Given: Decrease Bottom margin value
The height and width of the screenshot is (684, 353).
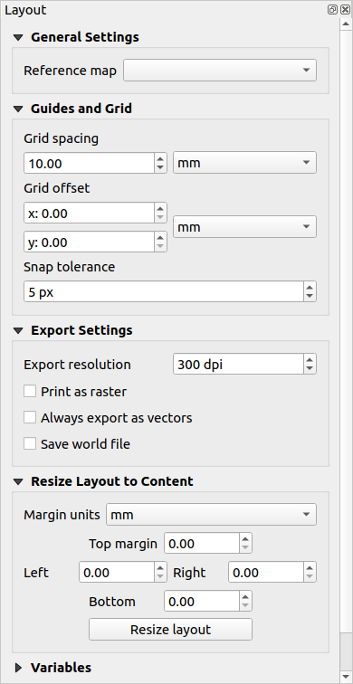Looking at the screenshot, I should pos(245,606).
